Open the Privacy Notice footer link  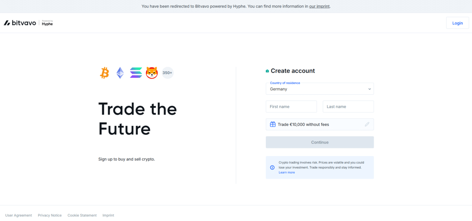coord(50,215)
